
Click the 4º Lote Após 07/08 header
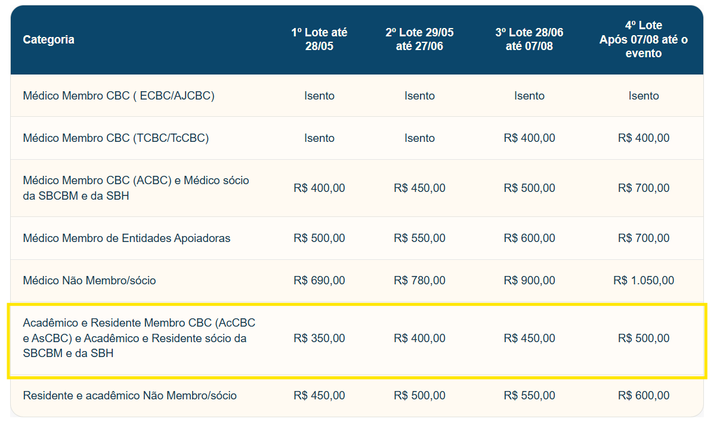pyautogui.click(x=644, y=39)
